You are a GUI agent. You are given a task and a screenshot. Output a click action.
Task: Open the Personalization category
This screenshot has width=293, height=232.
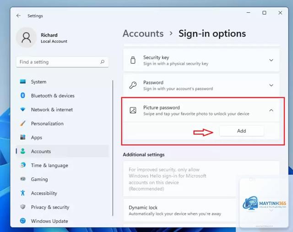(x=62, y=123)
